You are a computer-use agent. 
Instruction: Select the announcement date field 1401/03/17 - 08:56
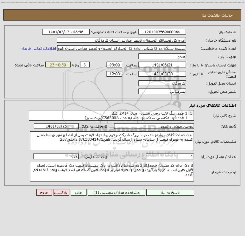coord(66,32)
